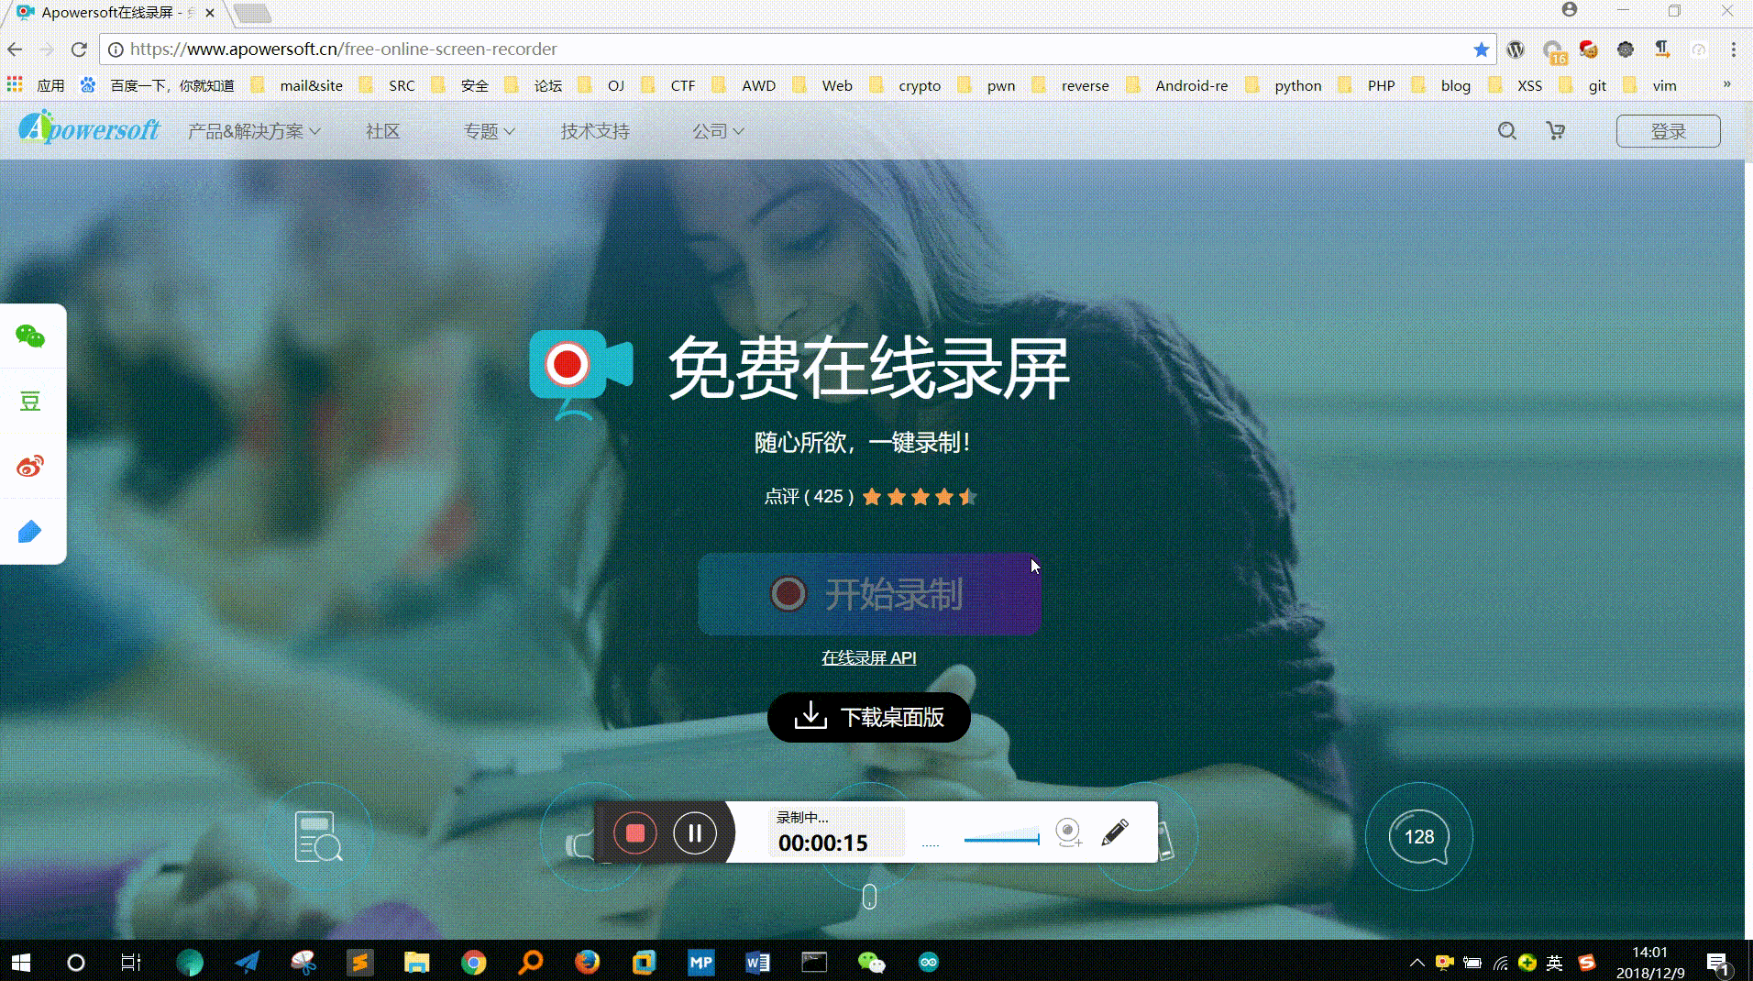Expand 产品&解决方案 menu
Image resolution: width=1753 pixels, height=981 pixels.
254,131
